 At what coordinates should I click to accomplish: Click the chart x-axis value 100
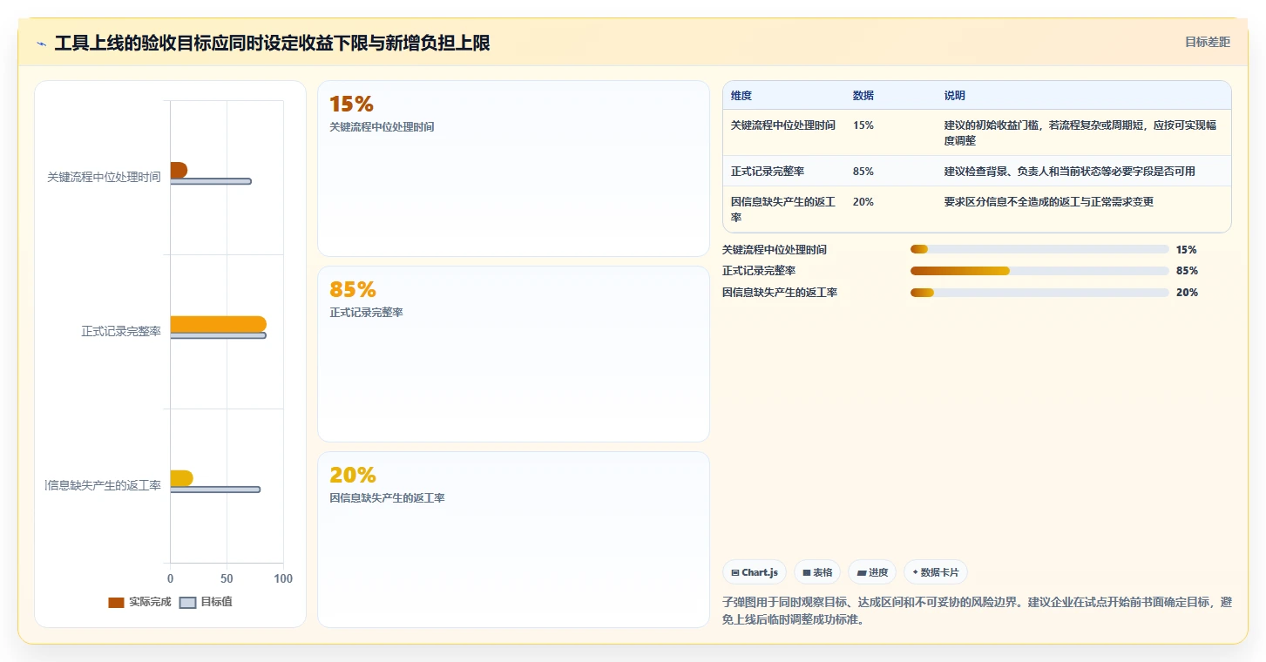point(283,578)
